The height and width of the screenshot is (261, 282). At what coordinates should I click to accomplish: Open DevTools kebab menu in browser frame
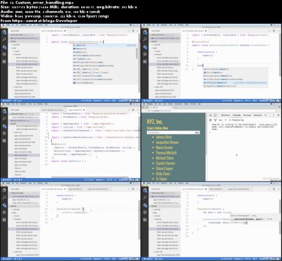pyautogui.click(x=273, y=115)
